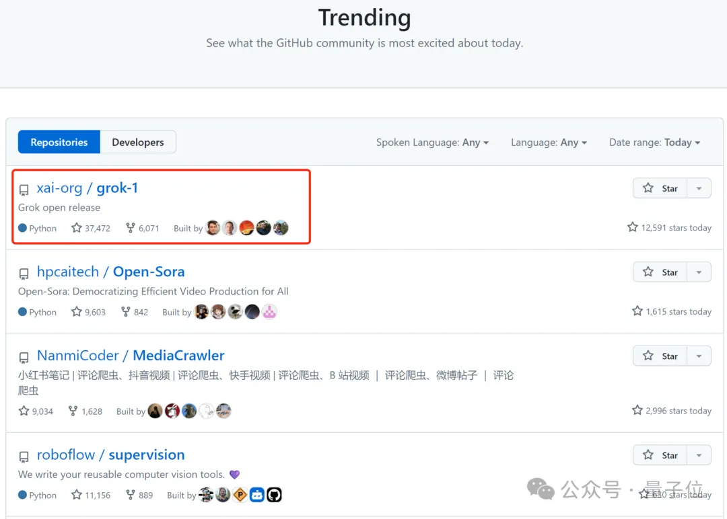Open the roboflow / supervision repository link
Image resolution: width=727 pixels, height=519 pixels.
(111, 455)
